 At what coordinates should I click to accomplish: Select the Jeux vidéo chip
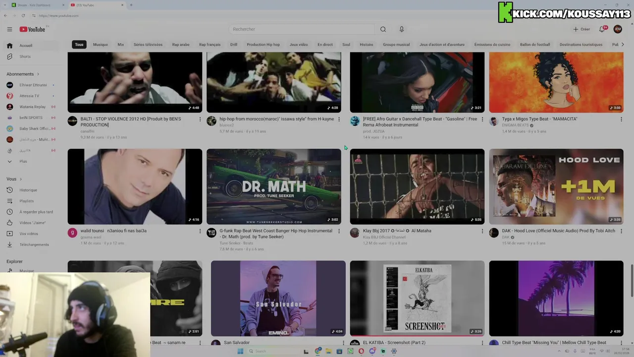coord(299,45)
